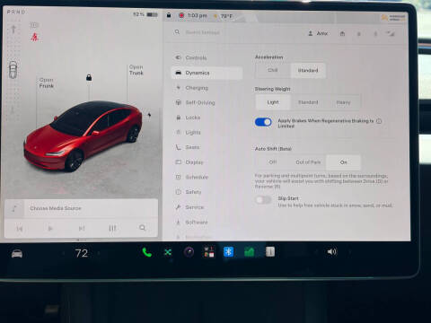431x323 pixels.
Task: Tap the info icon beside Apply Brakes
Action: click(379, 121)
